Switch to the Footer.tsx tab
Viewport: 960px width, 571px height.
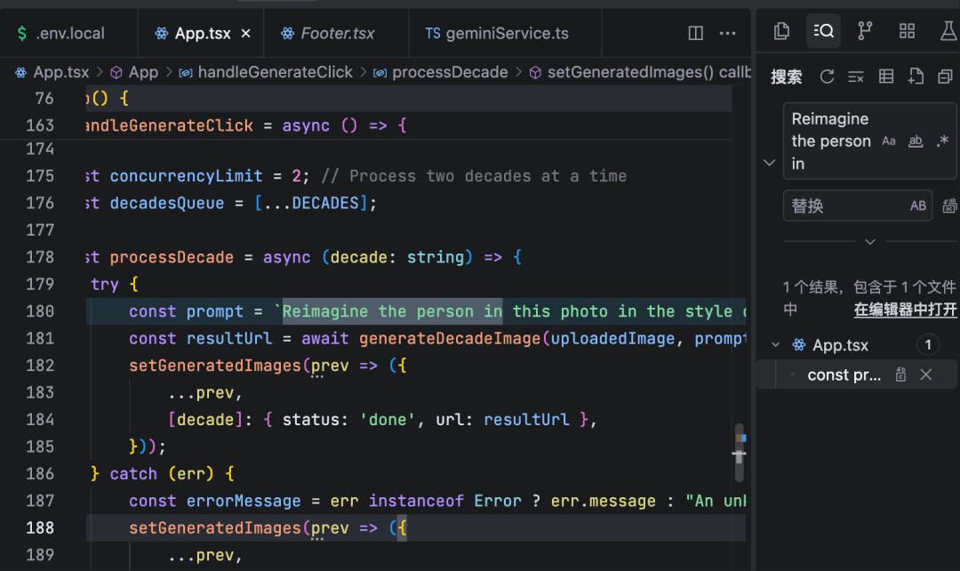tap(327, 34)
